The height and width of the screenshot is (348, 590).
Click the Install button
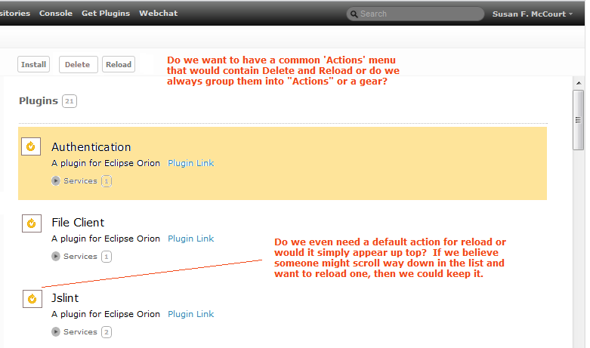click(x=33, y=64)
